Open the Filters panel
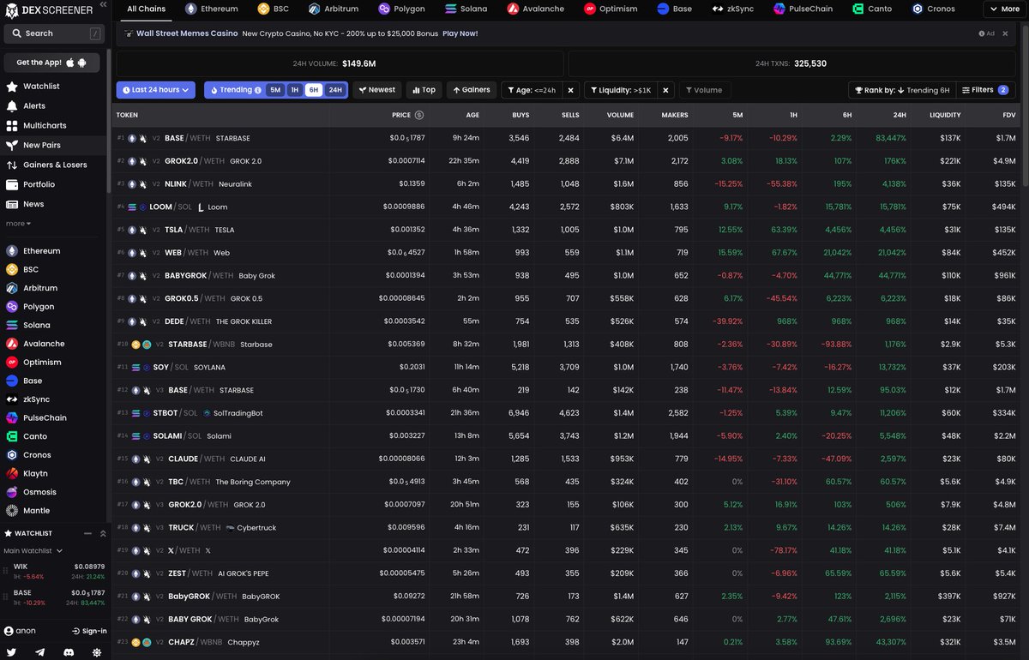Viewport: 1029px width, 660px height. (x=984, y=90)
